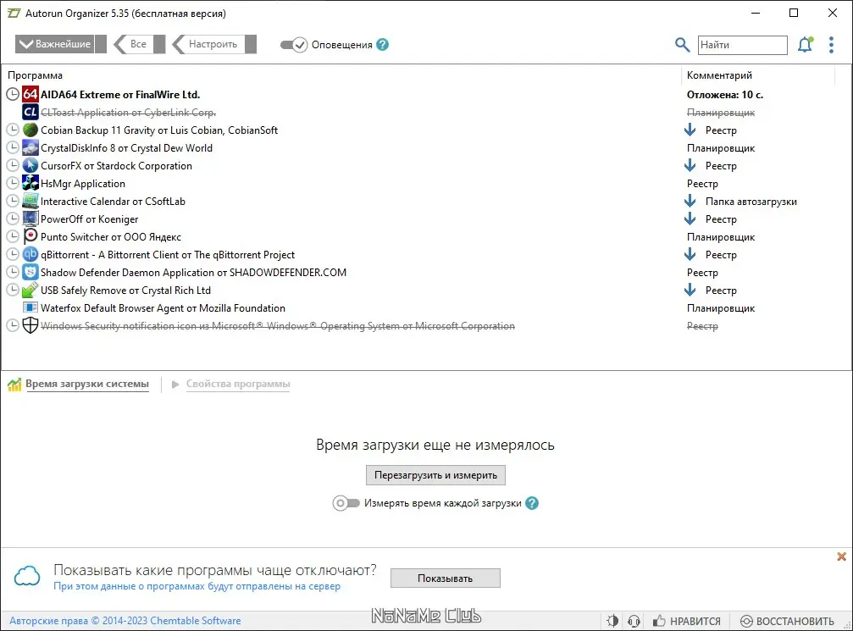This screenshot has width=853, height=631.
Task: Click the ВОССТАНОВИТЬ restore button
Action: pyautogui.click(x=787, y=621)
